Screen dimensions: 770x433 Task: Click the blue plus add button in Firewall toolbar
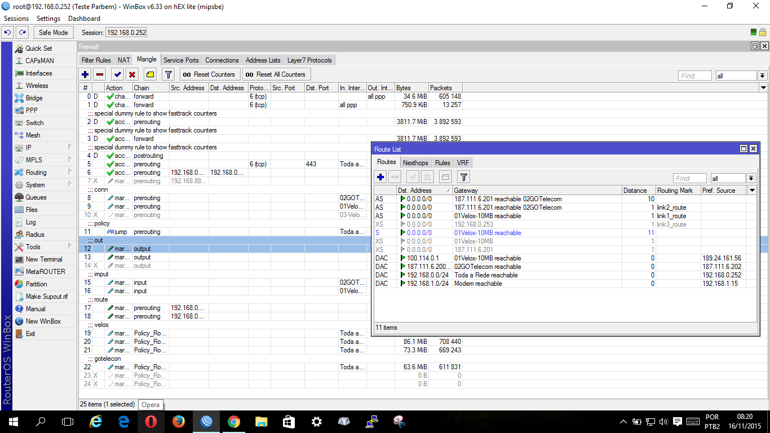tap(85, 74)
